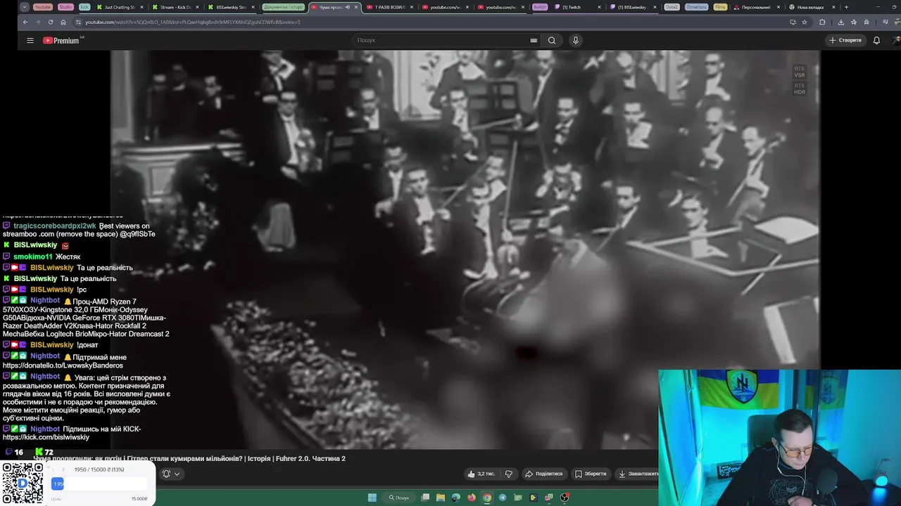The width and height of the screenshot is (901, 506).
Task: Click chat message Жестяк
Action: coord(68,257)
